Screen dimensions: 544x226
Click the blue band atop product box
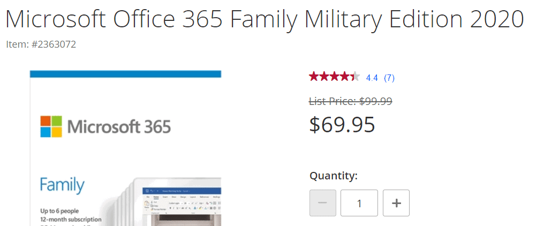[125, 74]
